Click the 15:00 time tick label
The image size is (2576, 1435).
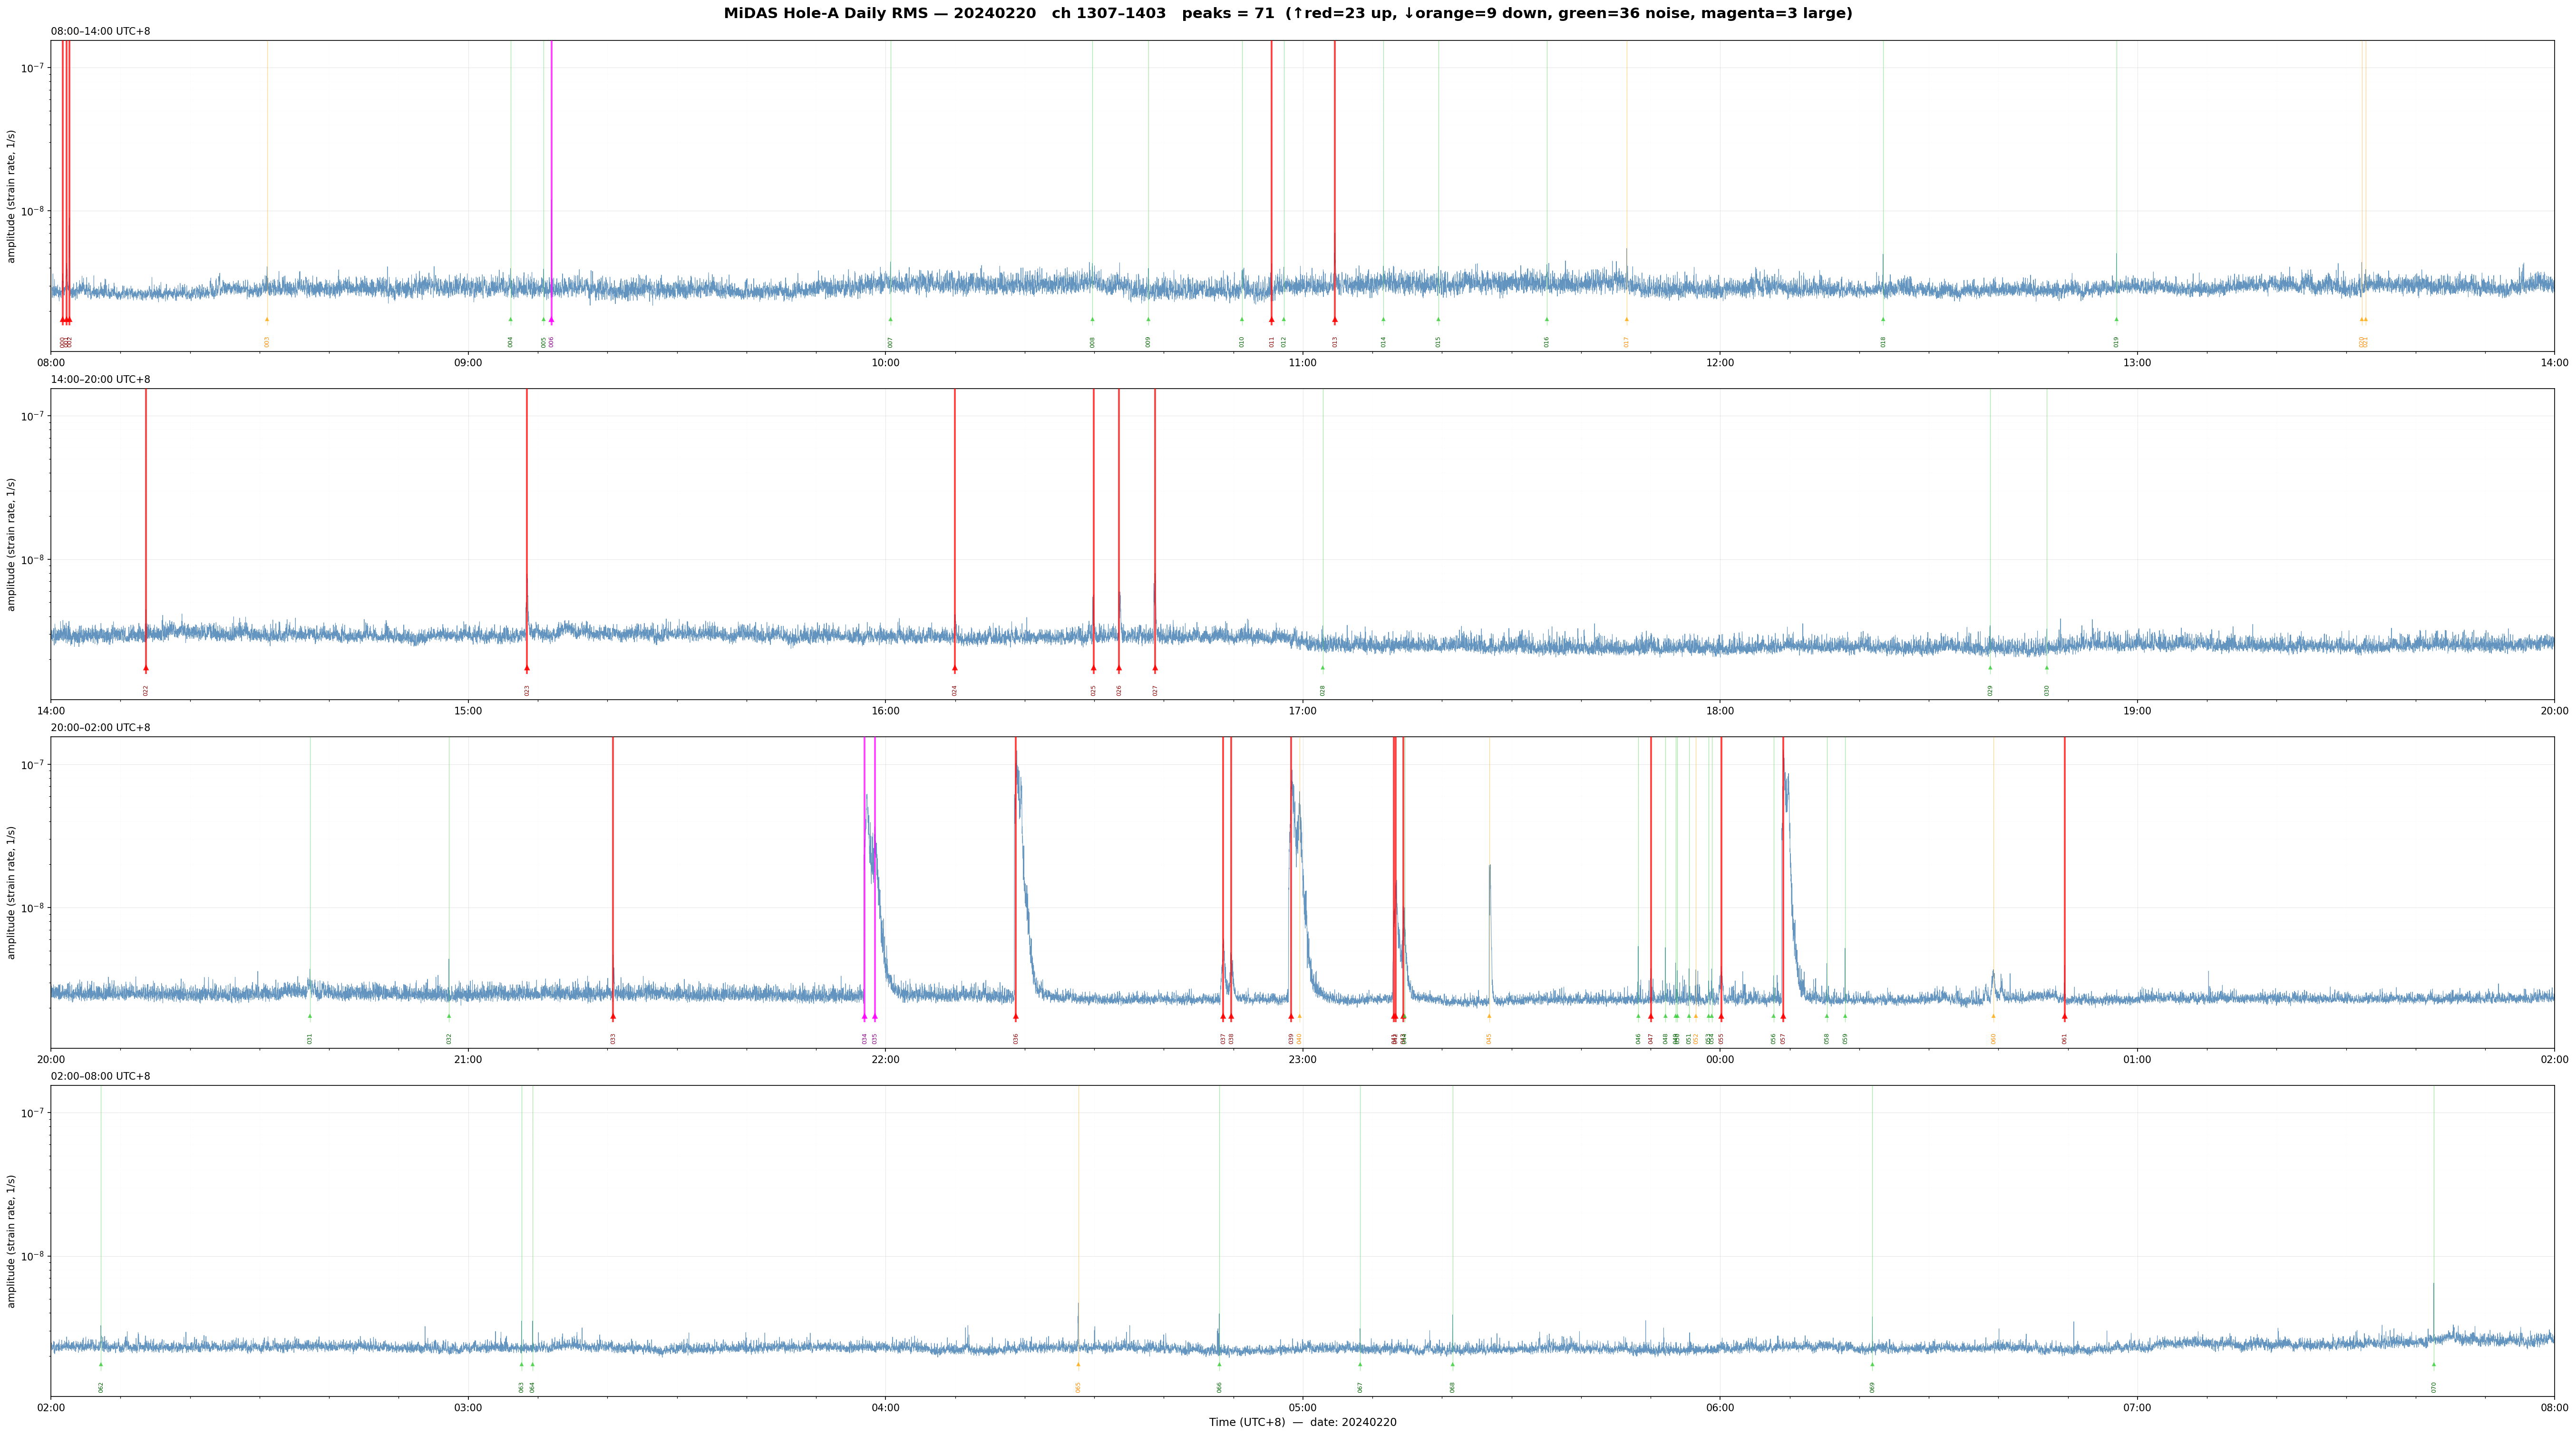[468, 711]
